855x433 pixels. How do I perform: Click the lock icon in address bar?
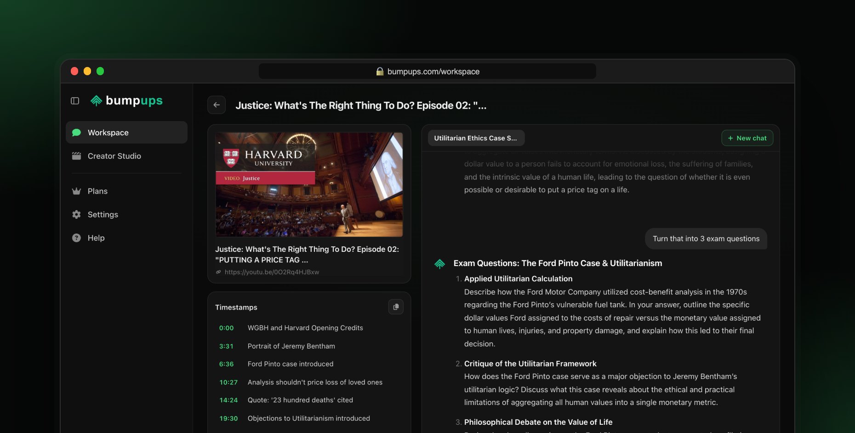[380, 72]
